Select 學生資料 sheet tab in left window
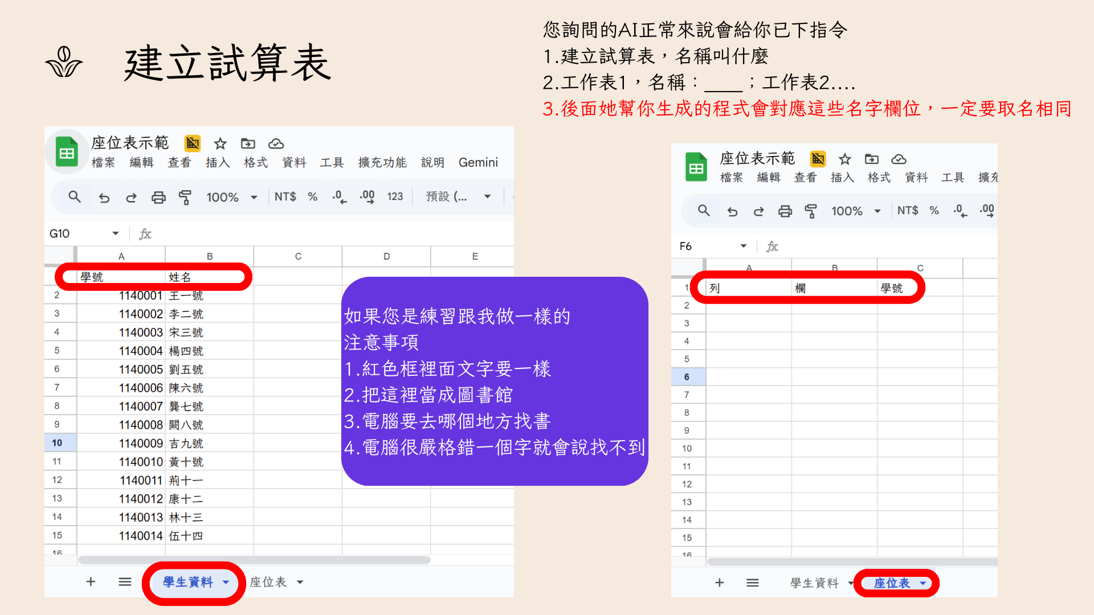1094x615 pixels. pyautogui.click(x=187, y=582)
